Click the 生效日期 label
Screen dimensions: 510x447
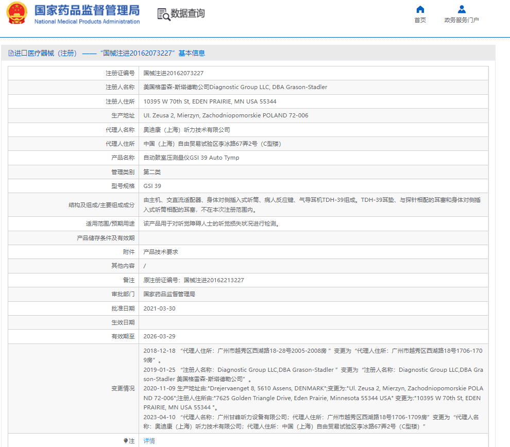click(123, 322)
